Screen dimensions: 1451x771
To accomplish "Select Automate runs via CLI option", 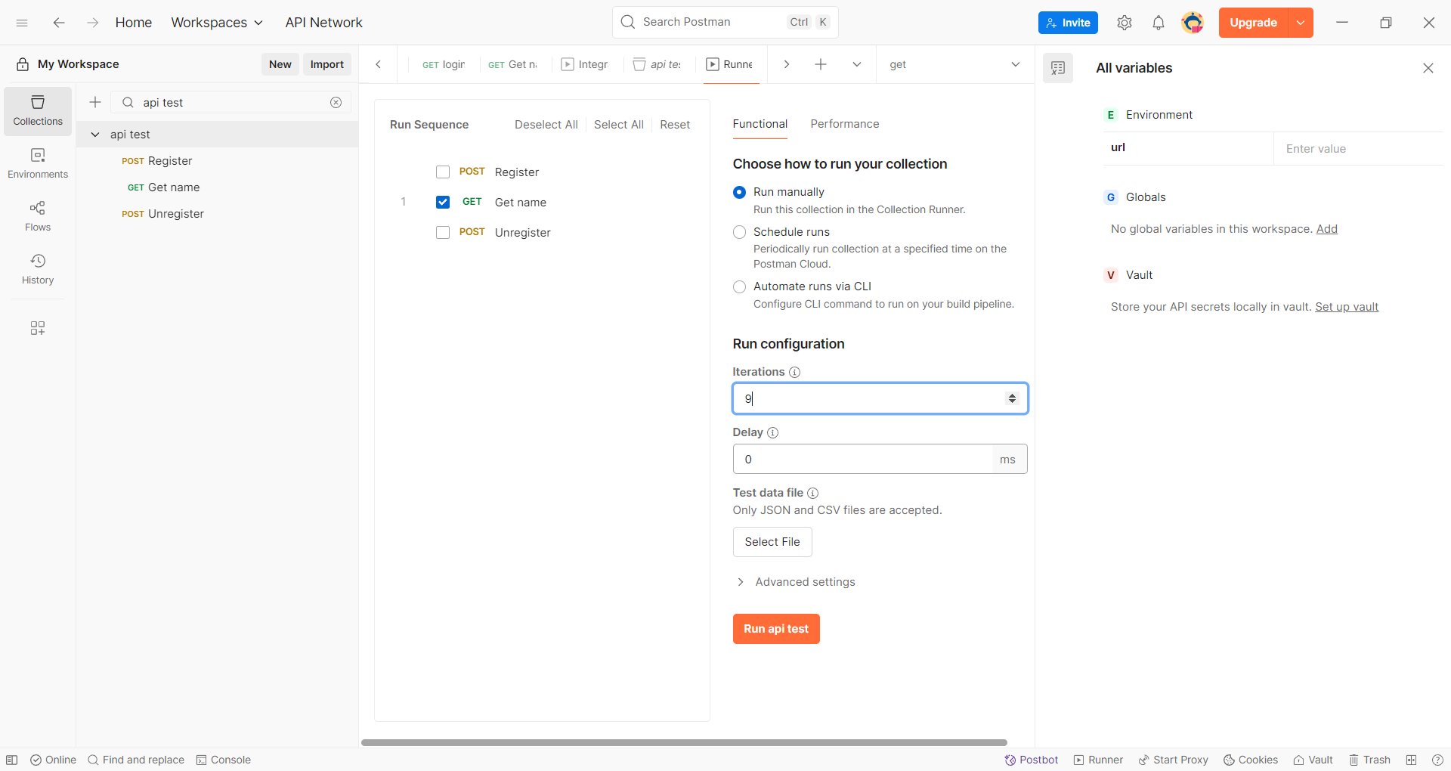I will pos(740,286).
